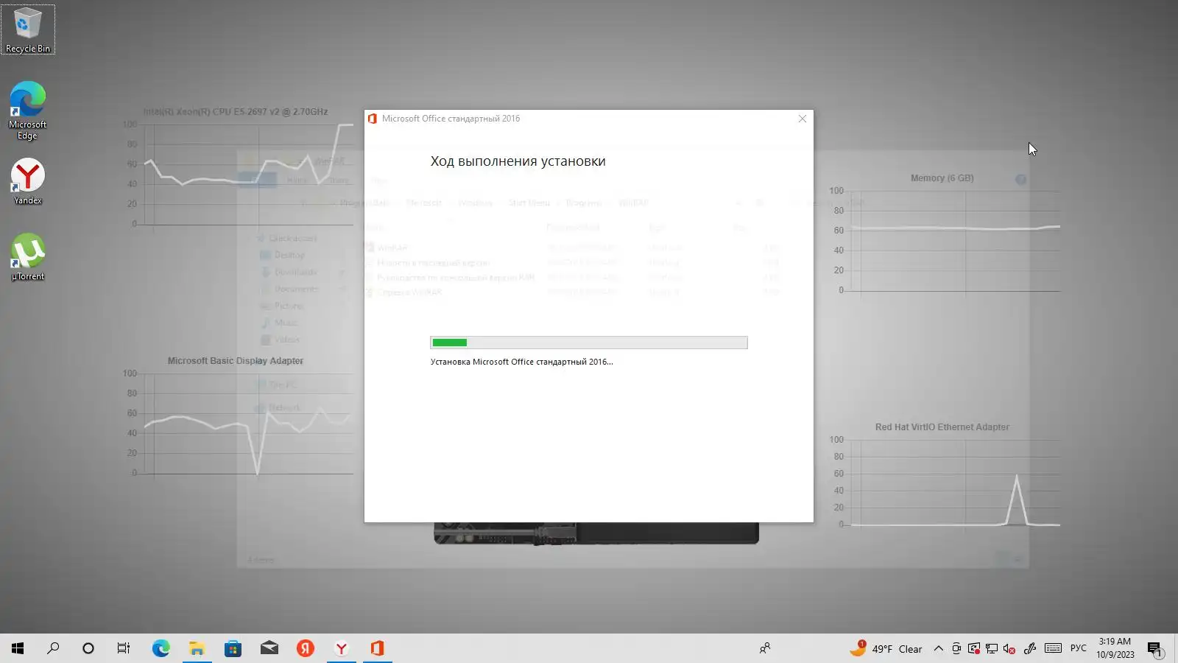
Task: Click the Office logo in the dialog title
Action: (373, 119)
